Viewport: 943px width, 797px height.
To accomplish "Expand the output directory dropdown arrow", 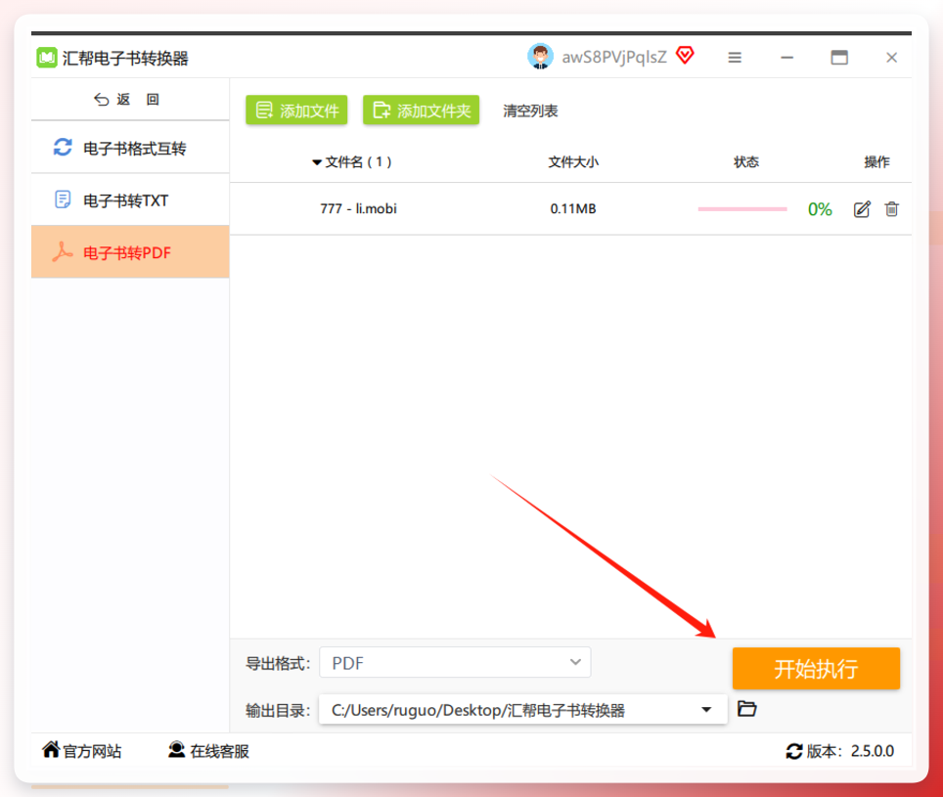I will point(706,710).
